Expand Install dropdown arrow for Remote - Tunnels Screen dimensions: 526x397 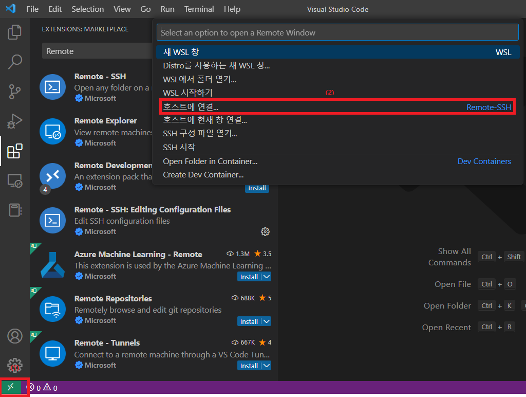267,366
